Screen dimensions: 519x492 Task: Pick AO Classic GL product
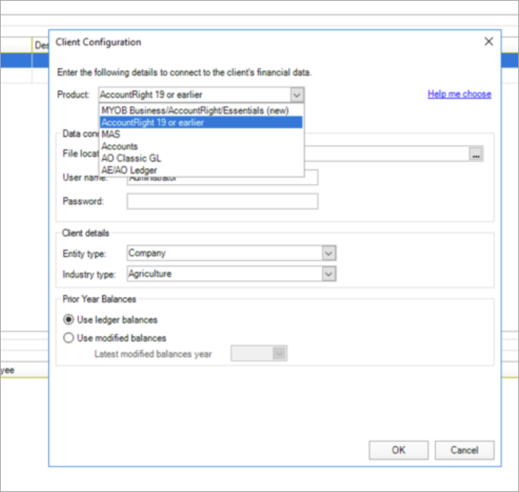click(x=202, y=158)
